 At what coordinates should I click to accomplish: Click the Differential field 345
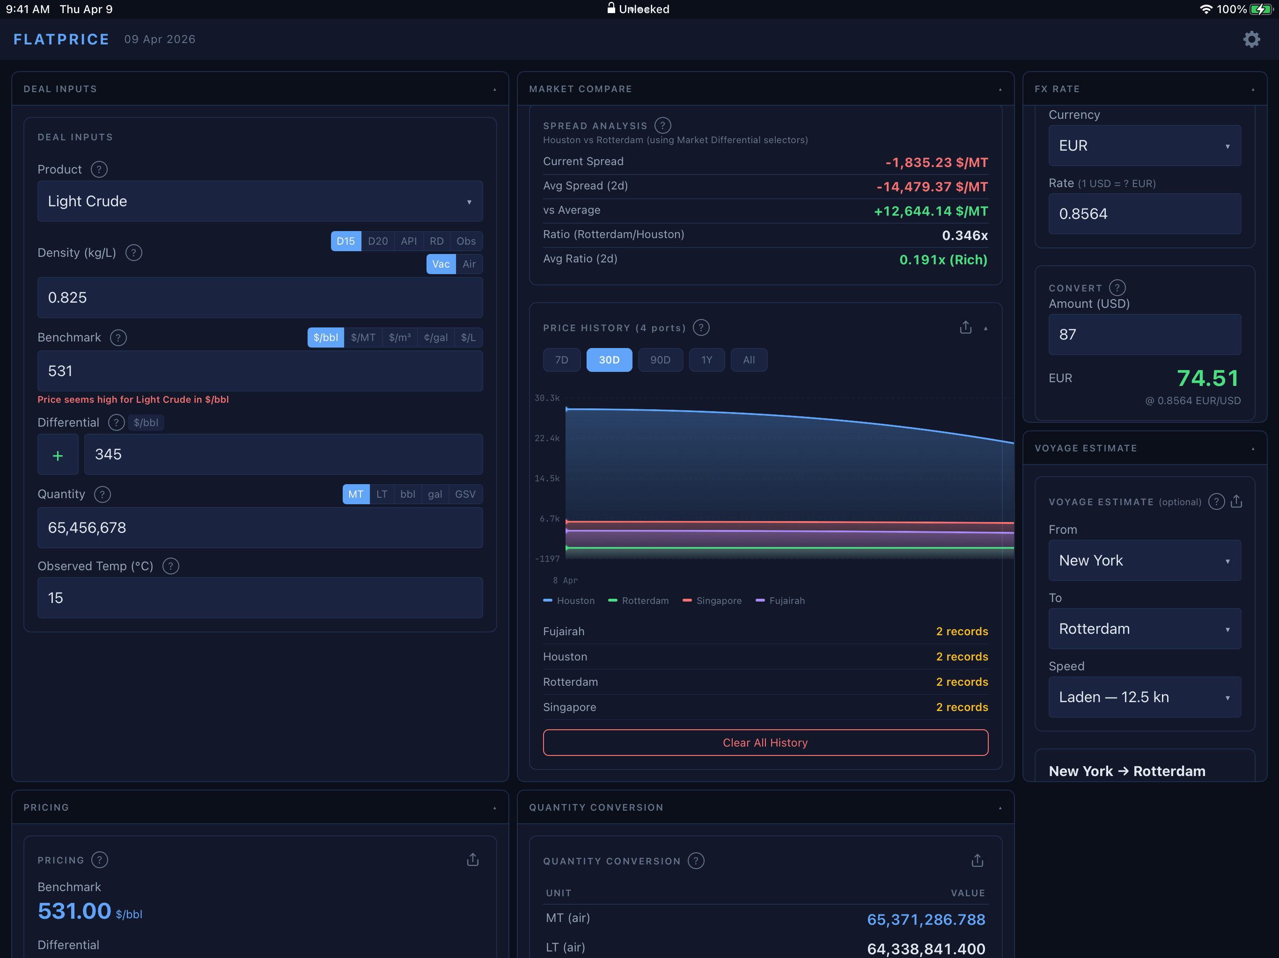coord(283,455)
